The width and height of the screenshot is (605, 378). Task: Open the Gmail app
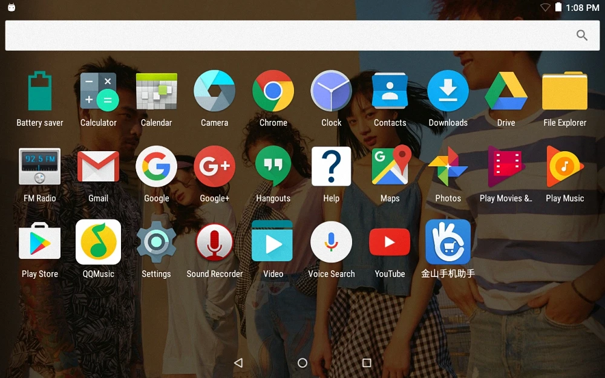coord(99,166)
